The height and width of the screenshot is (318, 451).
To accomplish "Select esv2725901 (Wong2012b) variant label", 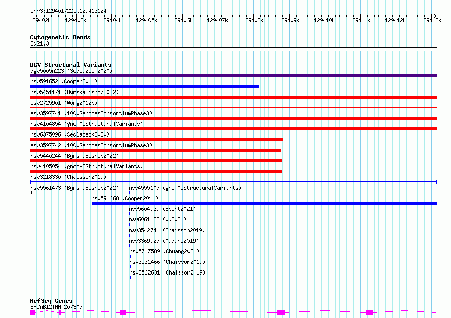I will 64,103.
